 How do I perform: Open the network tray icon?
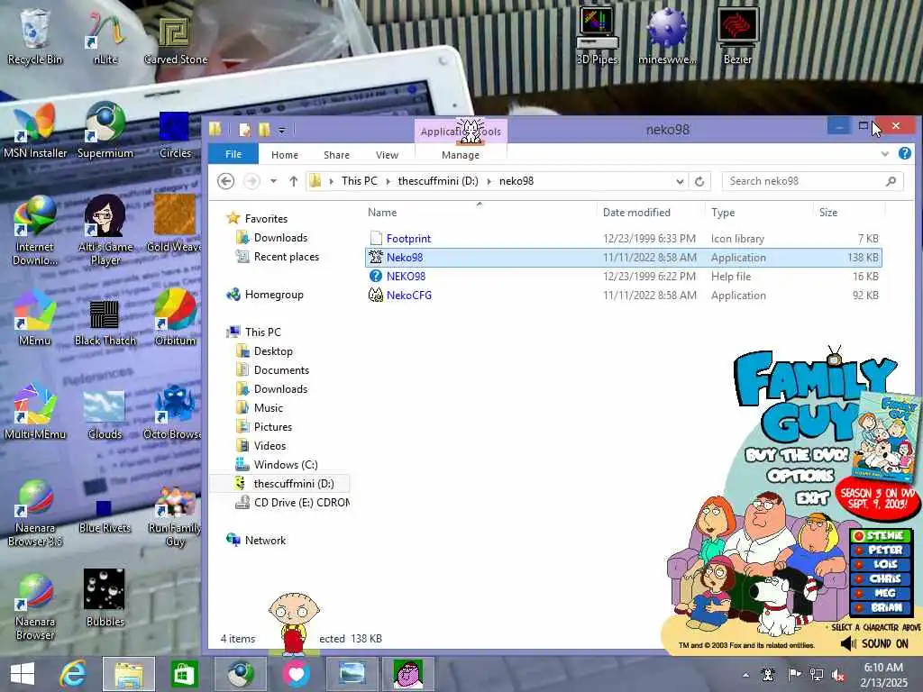click(x=817, y=675)
